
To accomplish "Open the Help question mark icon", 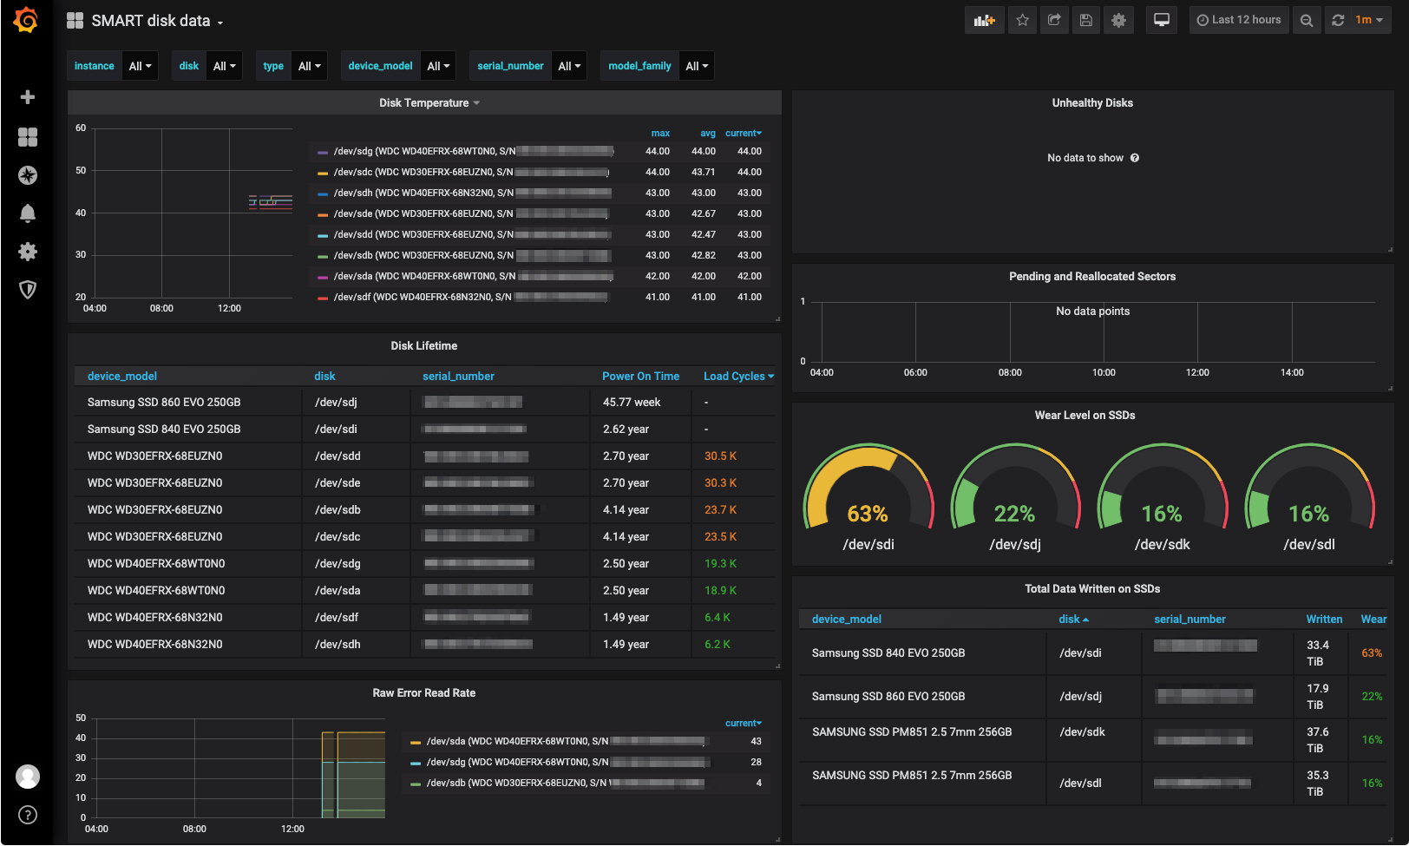I will point(28,815).
